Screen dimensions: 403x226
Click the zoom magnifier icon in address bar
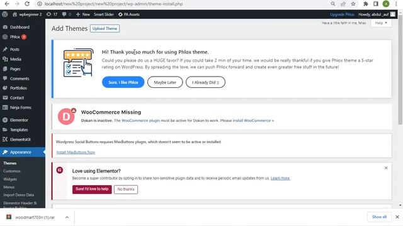click(333, 4)
